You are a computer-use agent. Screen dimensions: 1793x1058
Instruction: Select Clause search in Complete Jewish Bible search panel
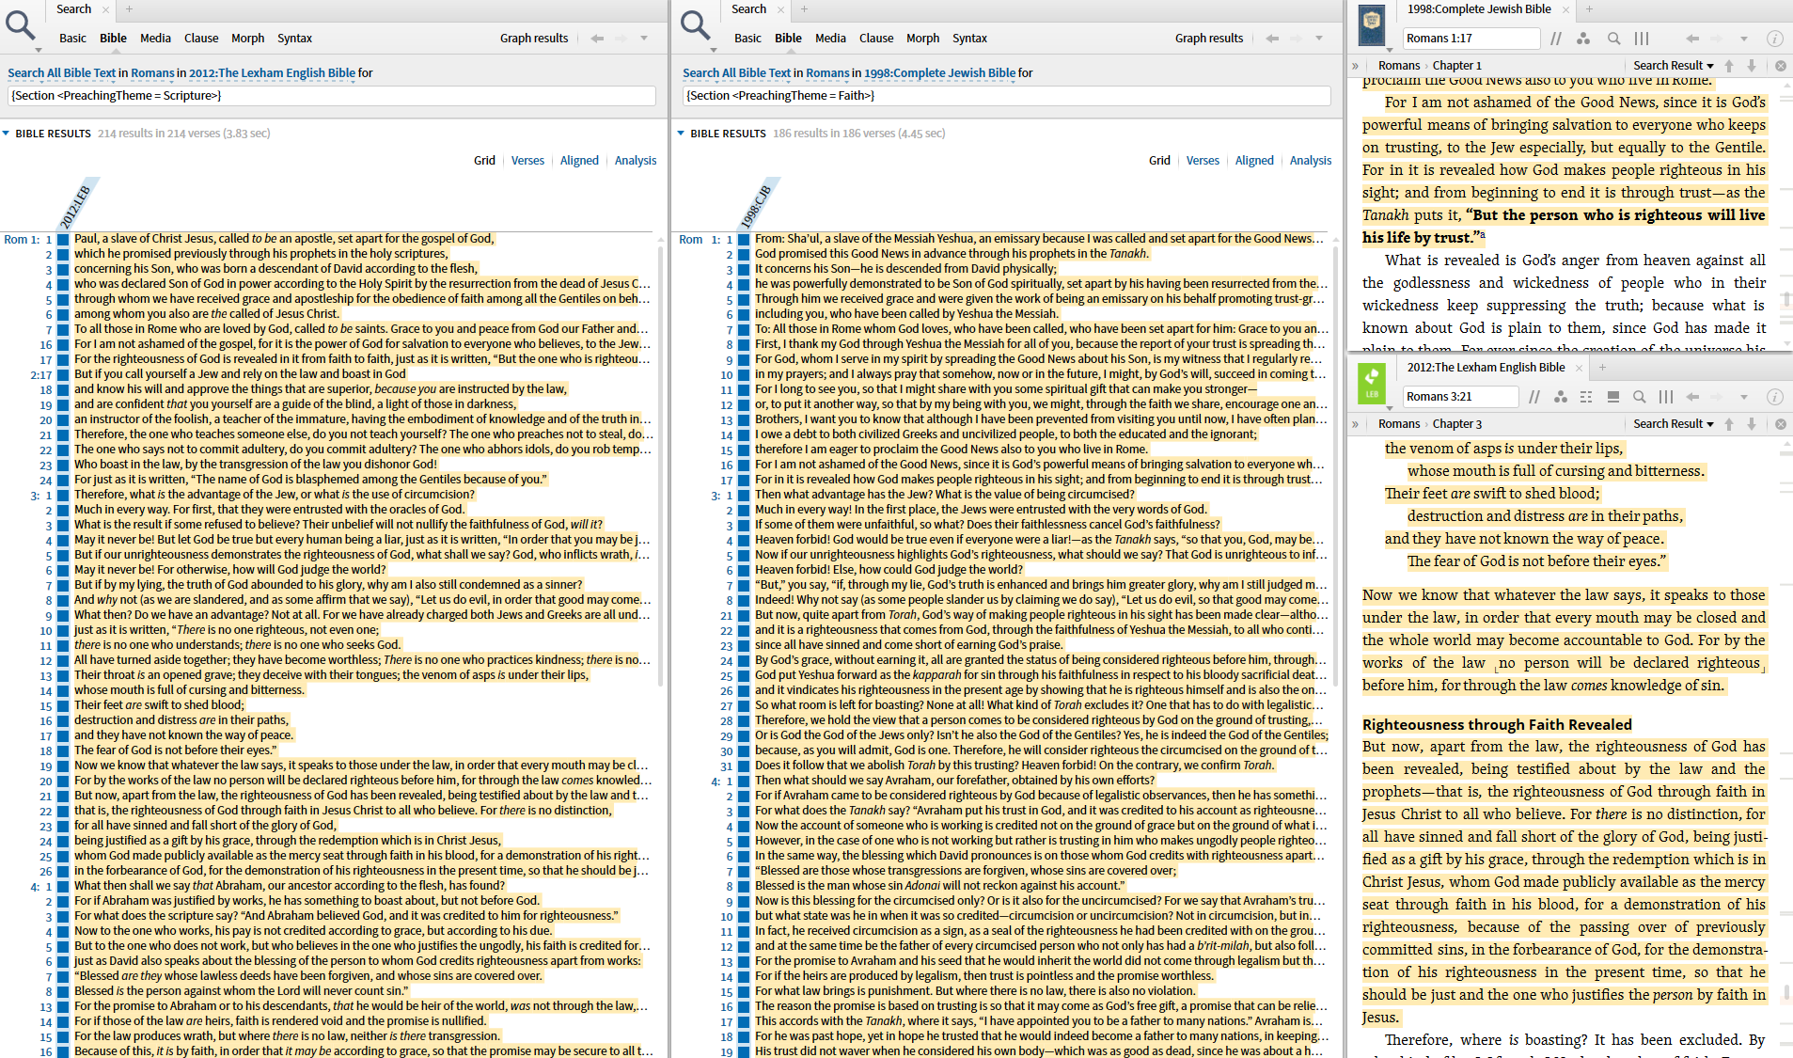[x=876, y=39]
